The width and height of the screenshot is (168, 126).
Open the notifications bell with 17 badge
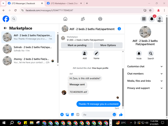(x=152, y=19)
